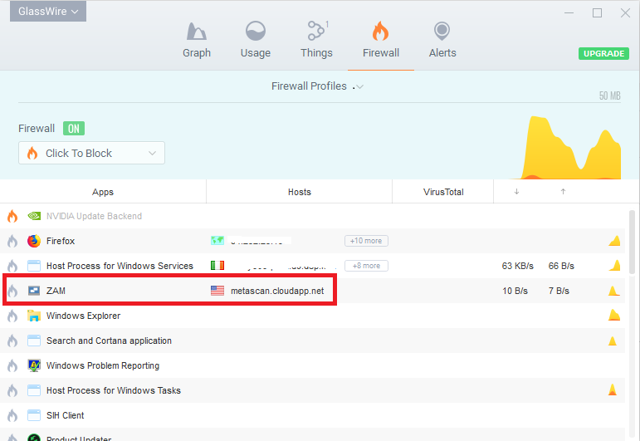The image size is (640, 441).
Task: Sort by the VirusTotal column header
Action: click(443, 192)
